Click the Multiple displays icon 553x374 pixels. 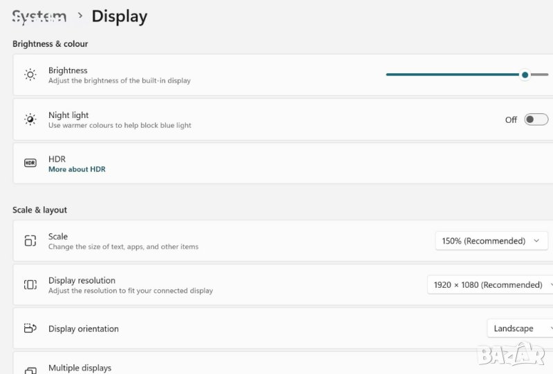[x=30, y=370]
